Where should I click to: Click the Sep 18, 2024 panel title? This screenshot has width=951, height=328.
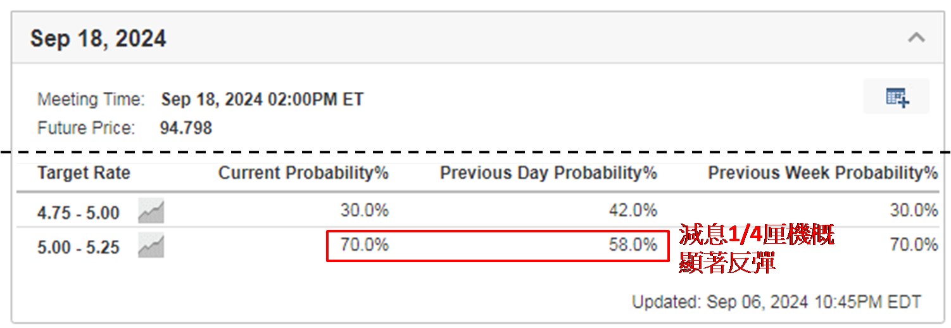[98, 39]
